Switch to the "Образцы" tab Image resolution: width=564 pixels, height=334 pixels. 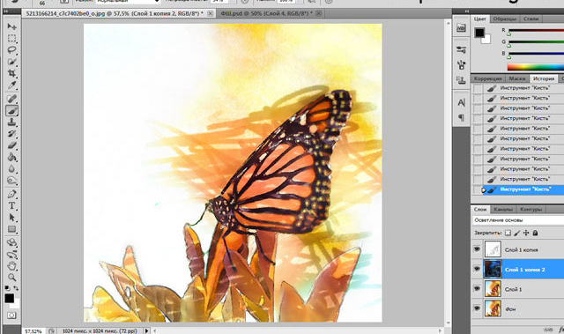coord(504,19)
